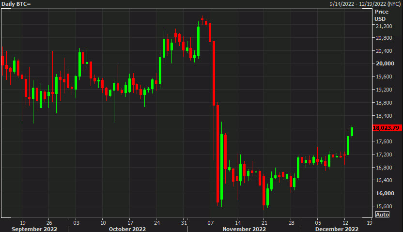The image size is (403, 232).
Task: Click the date tick labeled 12
Action: click(345, 223)
